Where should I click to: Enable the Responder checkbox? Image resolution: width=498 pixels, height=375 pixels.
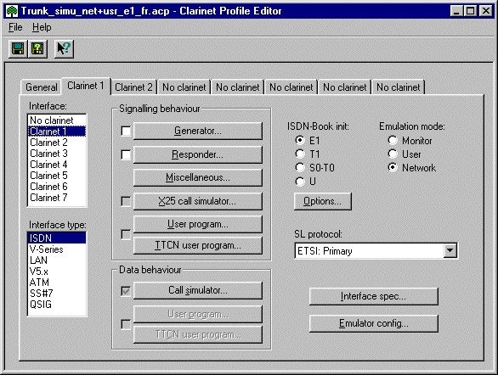pos(126,154)
